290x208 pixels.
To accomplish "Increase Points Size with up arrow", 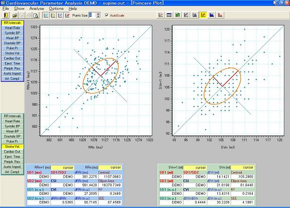I will click(98, 14).
